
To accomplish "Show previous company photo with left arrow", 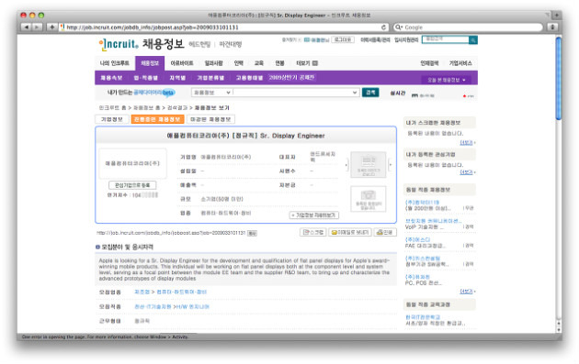I will coord(346,165).
